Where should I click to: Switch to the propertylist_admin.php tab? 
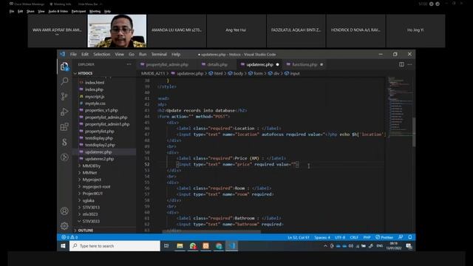(x=167, y=64)
